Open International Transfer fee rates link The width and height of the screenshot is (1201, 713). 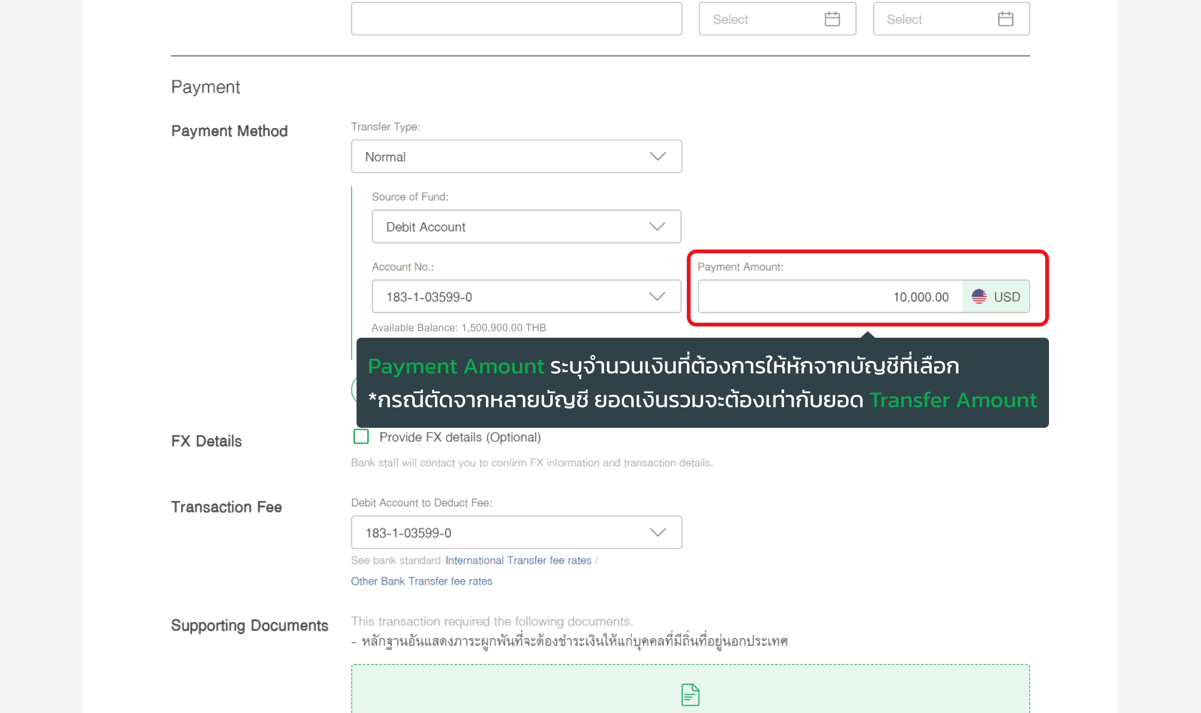(518, 560)
